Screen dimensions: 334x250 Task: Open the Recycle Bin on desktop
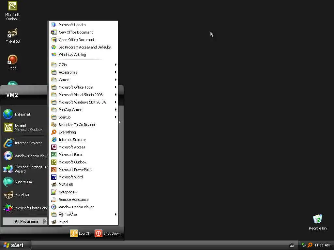[318, 222]
